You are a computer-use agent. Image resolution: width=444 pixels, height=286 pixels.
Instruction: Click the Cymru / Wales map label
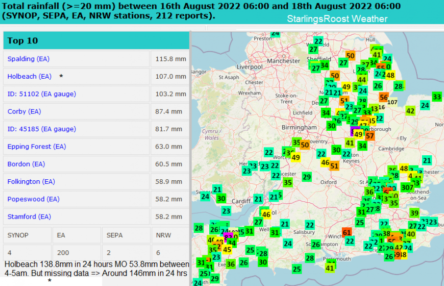[x=211, y=135]
